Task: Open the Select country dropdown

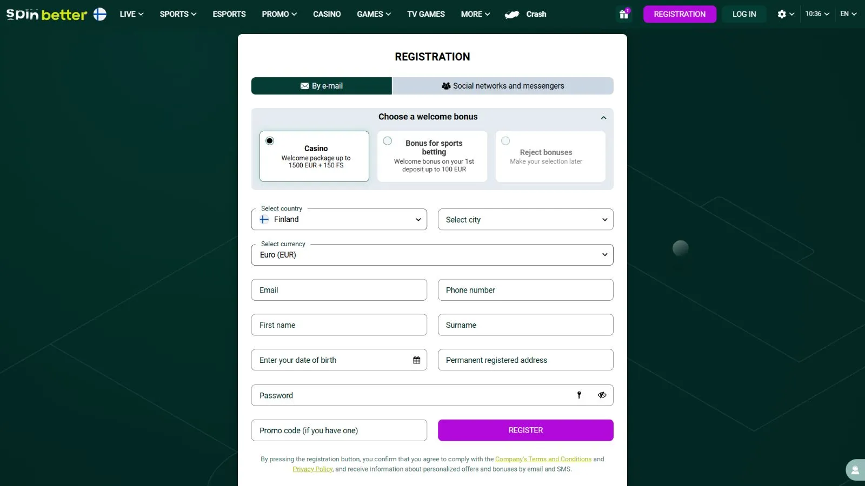Action: tap(339, 219)
